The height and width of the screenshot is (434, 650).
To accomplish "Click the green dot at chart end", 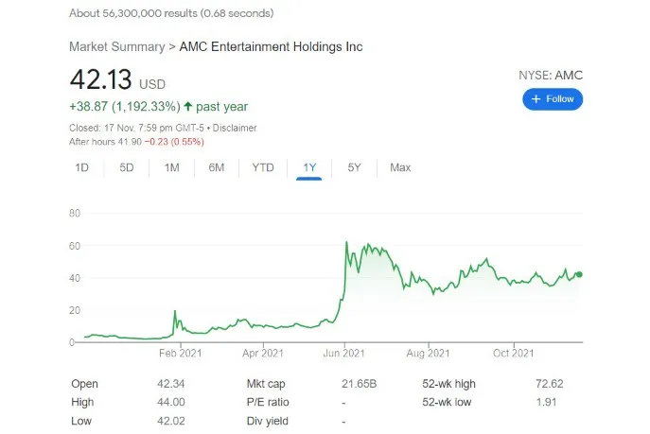I will (579, 274).
